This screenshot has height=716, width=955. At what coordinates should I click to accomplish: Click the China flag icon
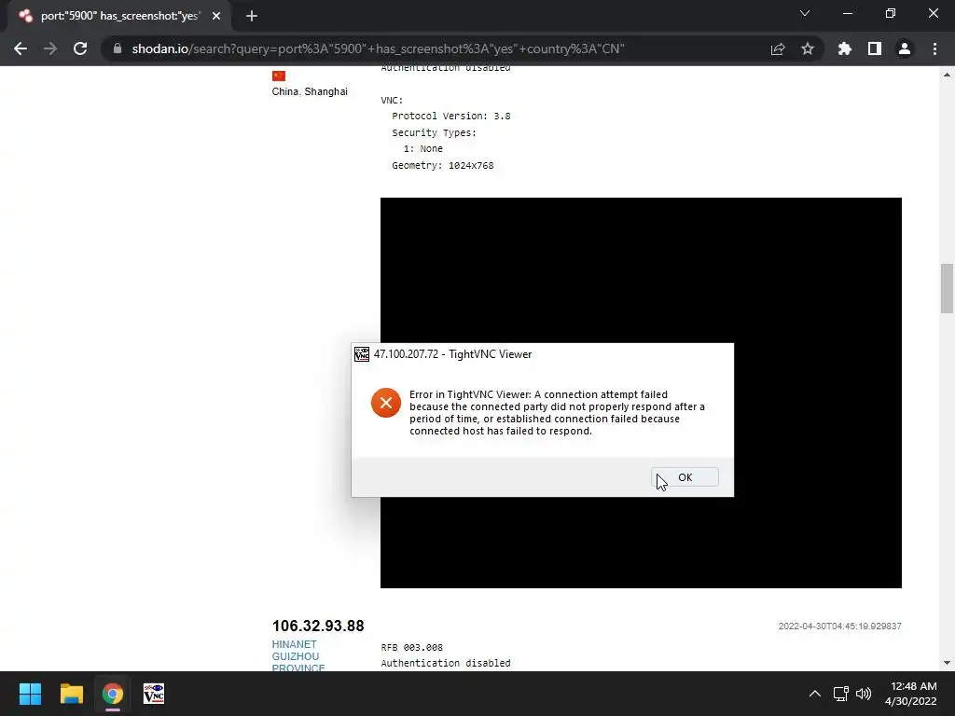coord(279,76)
